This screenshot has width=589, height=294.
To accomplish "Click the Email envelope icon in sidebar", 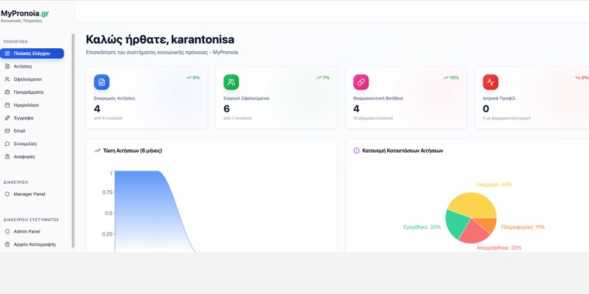I will tap(7, 130).
